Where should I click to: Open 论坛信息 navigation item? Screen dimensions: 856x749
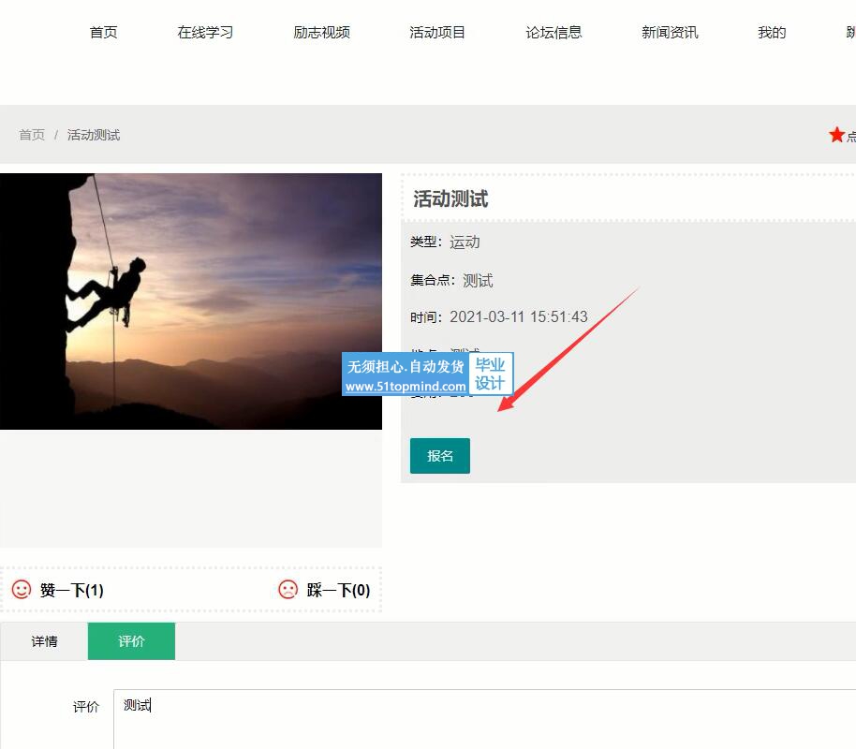553,33
